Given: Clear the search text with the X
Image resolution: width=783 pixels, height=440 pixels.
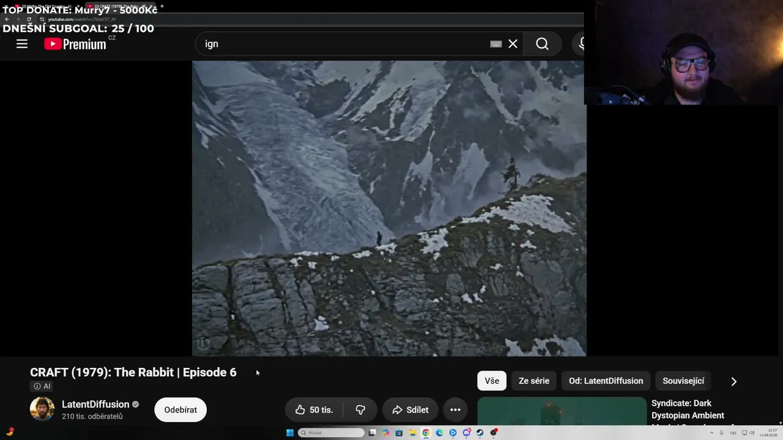Looking at the screenshot, I should pos(513,44).
